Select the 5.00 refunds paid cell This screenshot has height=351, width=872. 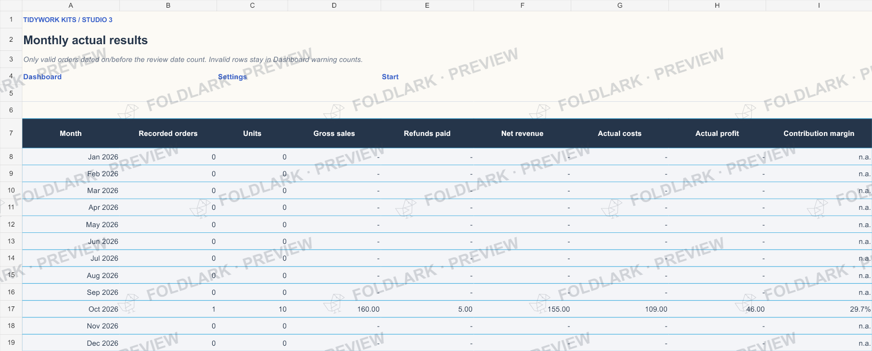click(427, 309)
